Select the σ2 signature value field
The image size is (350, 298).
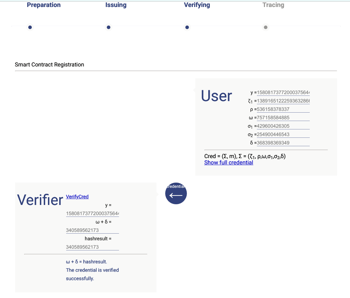click(x=283, y=134)
